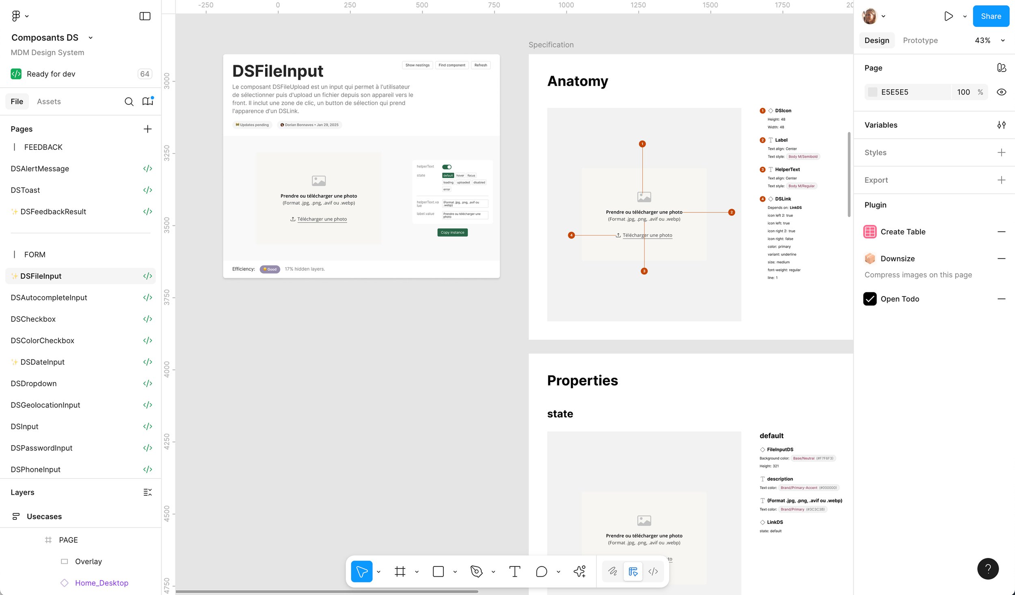
Task: Select the Frame tool in toolbar
Action: [x=400, y=571]
